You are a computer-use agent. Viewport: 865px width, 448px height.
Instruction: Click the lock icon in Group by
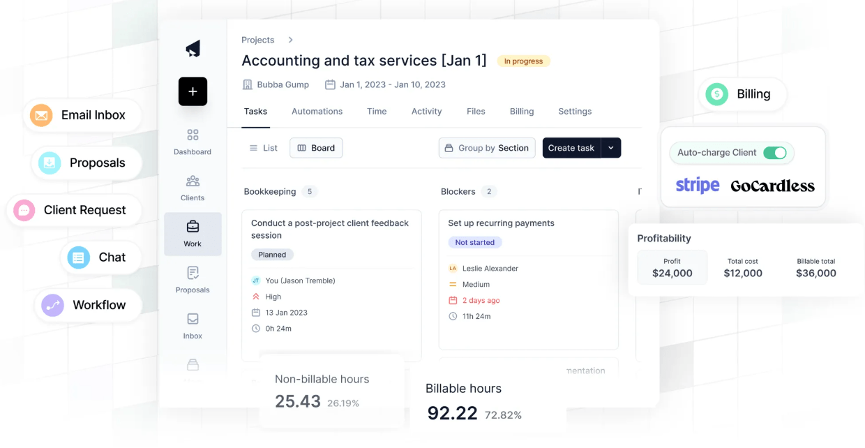click(x=449, y=148)
